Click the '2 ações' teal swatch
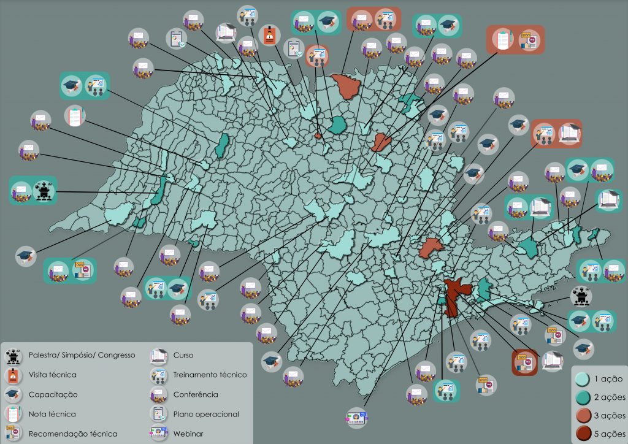Image resolution: width=628 pixels, height=444 pixels. (582, 397)
